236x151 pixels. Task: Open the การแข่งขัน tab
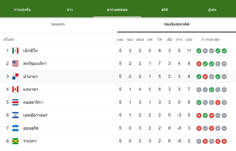coord(22,10)
